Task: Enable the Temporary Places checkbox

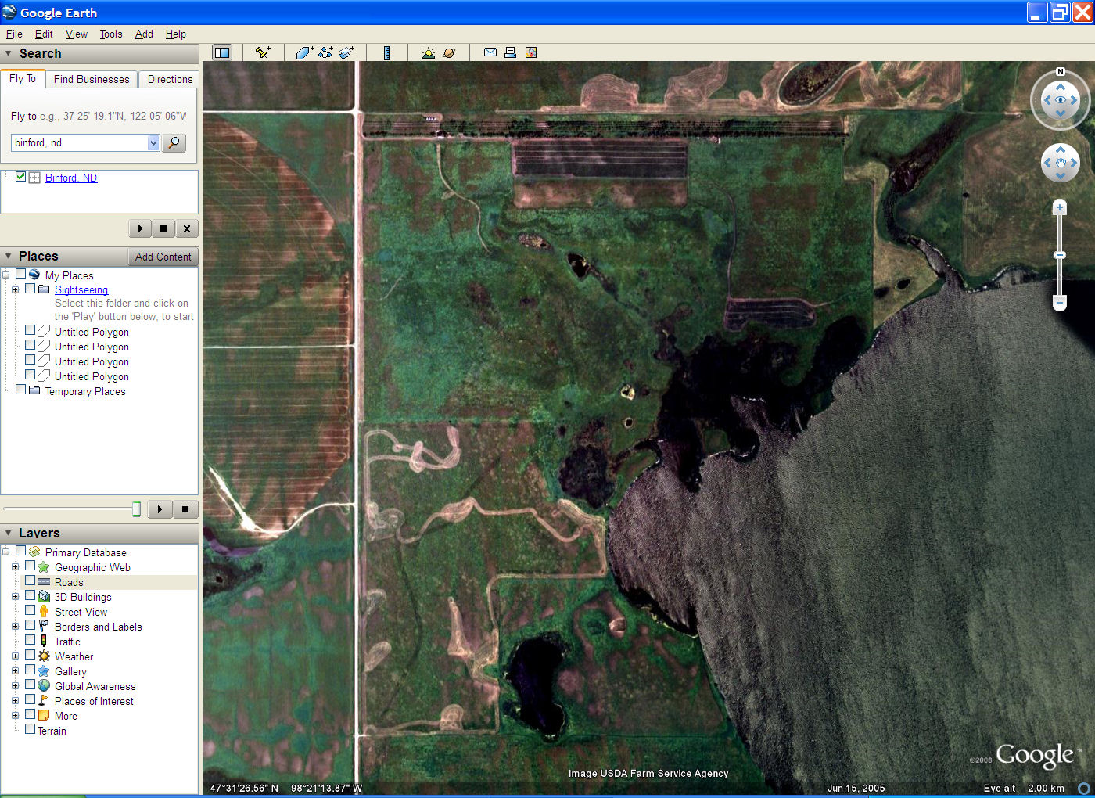Action: coord(21,390)
